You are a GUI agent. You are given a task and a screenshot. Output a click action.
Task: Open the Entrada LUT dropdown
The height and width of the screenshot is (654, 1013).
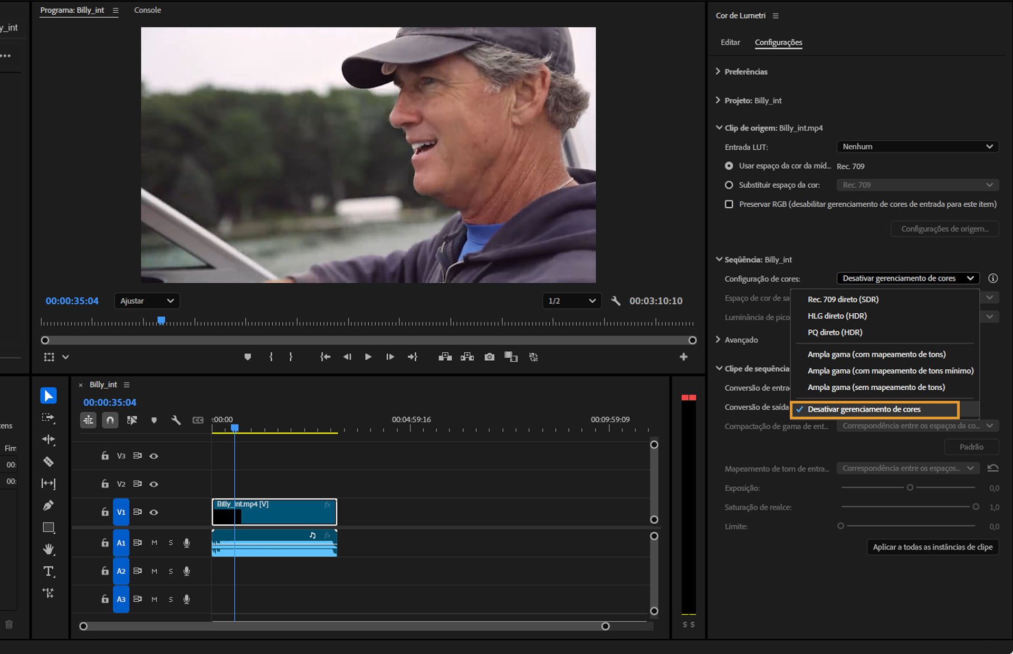click(x=917, y=147)
